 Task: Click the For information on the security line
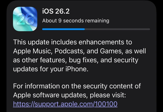77,86
